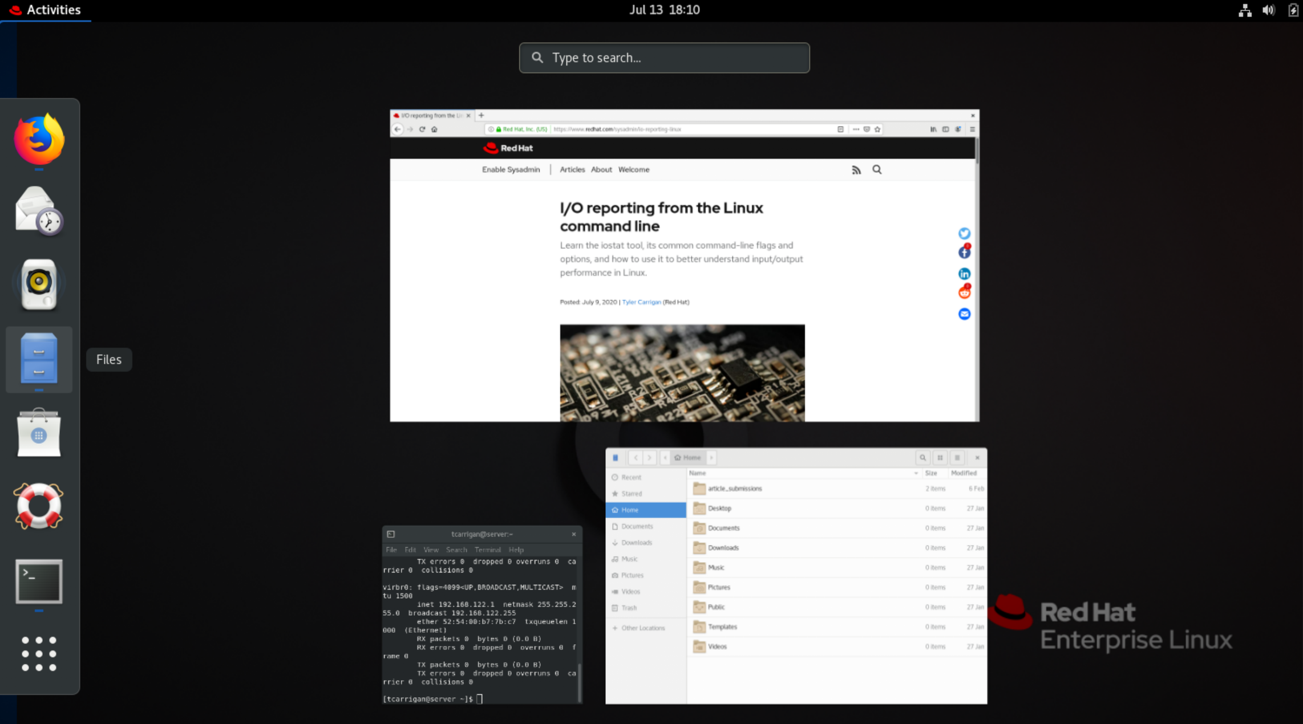Viewport: 1303px width, 724px height.
Task: Share the article on Twitter
Action: point(964,233)
